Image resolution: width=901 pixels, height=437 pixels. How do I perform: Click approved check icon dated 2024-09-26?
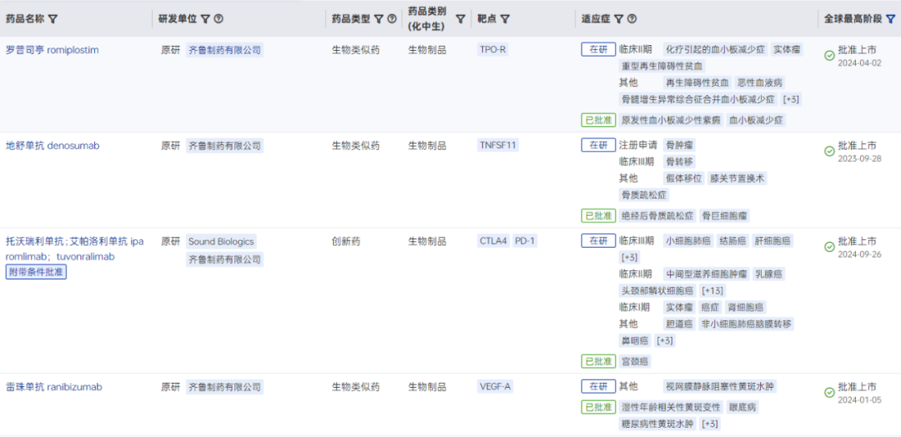point(829,246)
